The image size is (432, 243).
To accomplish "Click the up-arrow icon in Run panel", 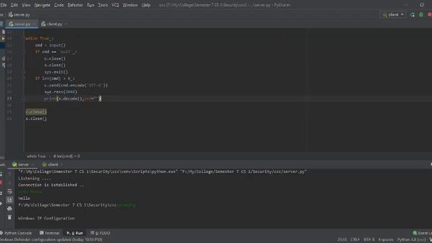I will click(x=9, y=174).
